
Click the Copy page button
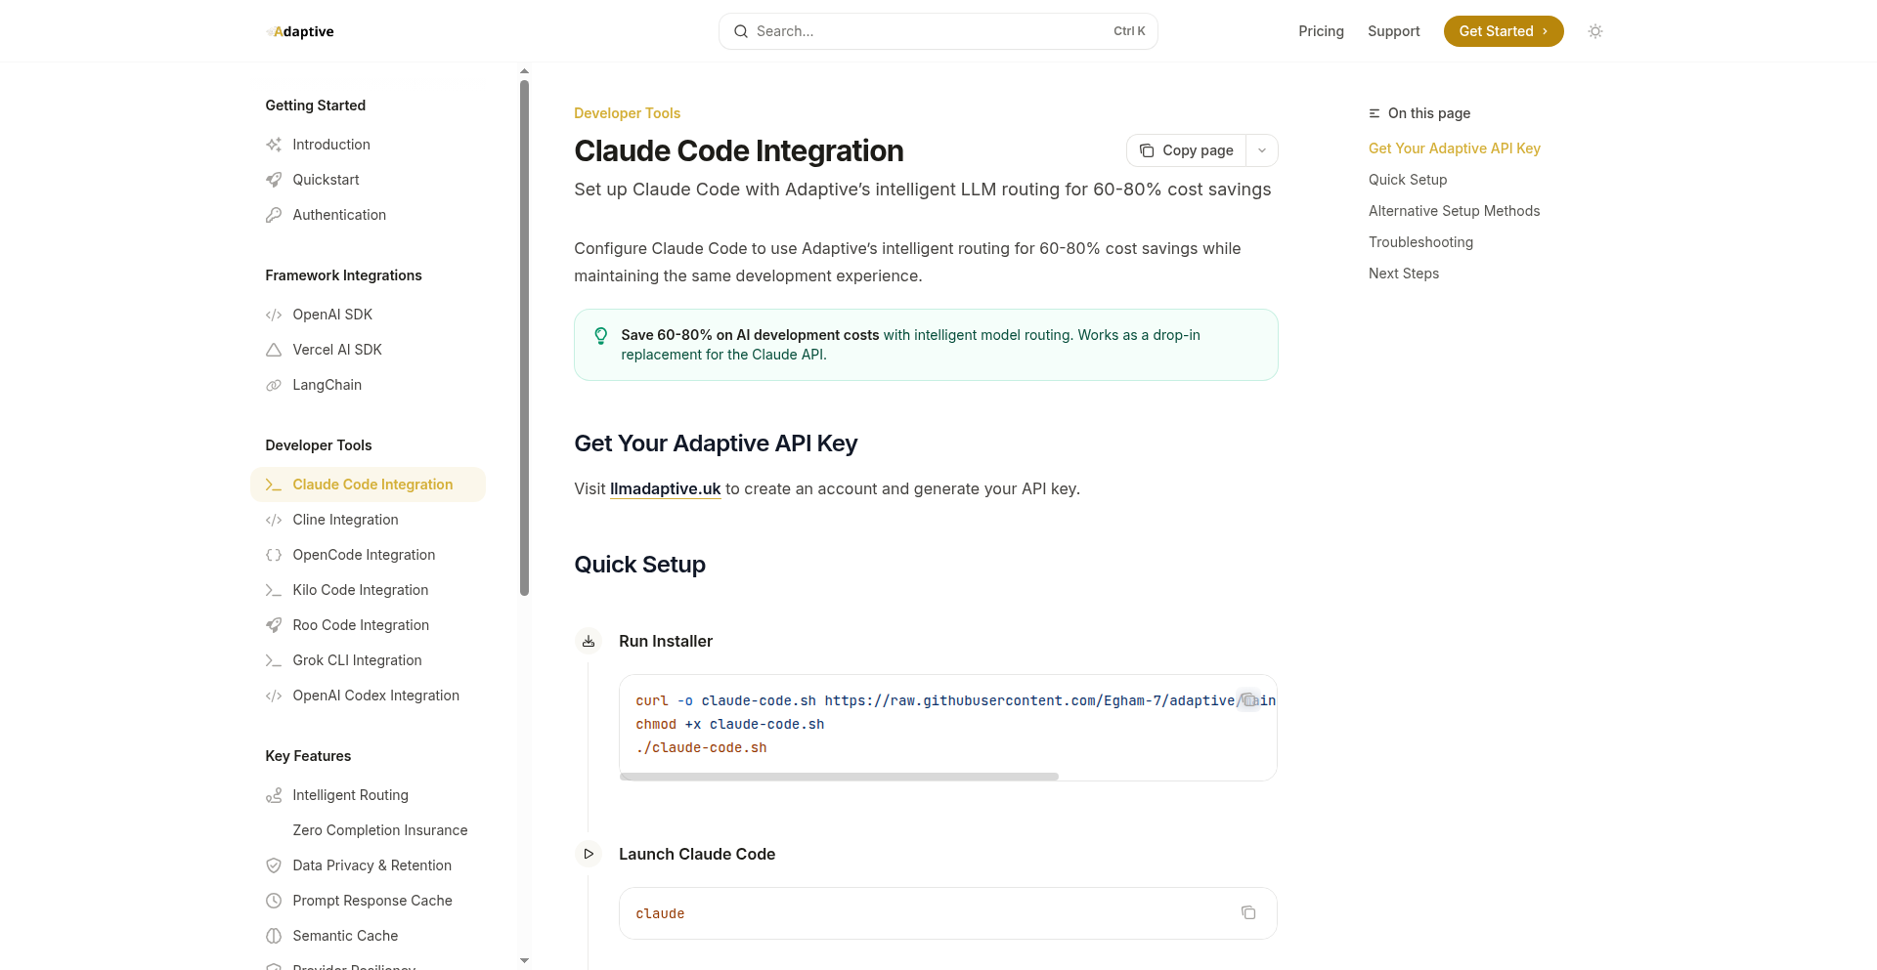click(1187, 150)
